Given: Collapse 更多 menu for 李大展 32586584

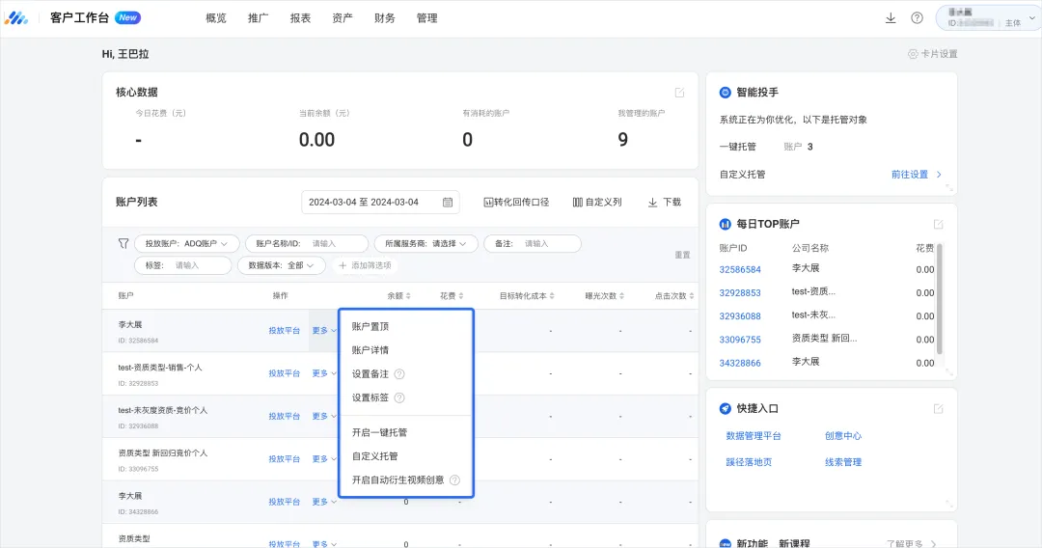Looking at the screenshot, I should point(324,330).
